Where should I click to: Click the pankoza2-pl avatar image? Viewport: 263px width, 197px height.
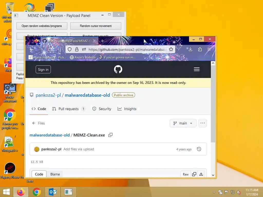[x=36, y=149]
